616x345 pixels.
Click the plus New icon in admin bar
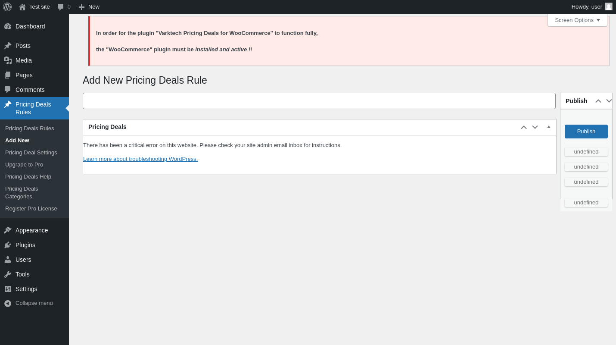click(x=81, y=7)
